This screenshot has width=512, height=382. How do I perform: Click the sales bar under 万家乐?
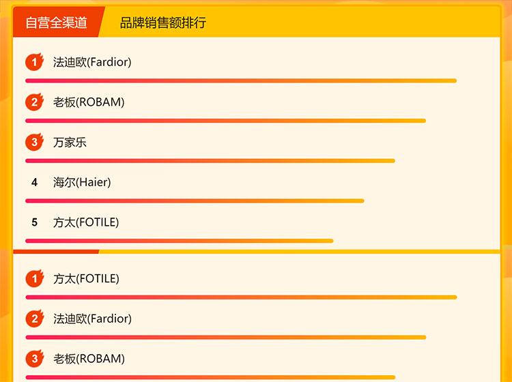point(210,161)
